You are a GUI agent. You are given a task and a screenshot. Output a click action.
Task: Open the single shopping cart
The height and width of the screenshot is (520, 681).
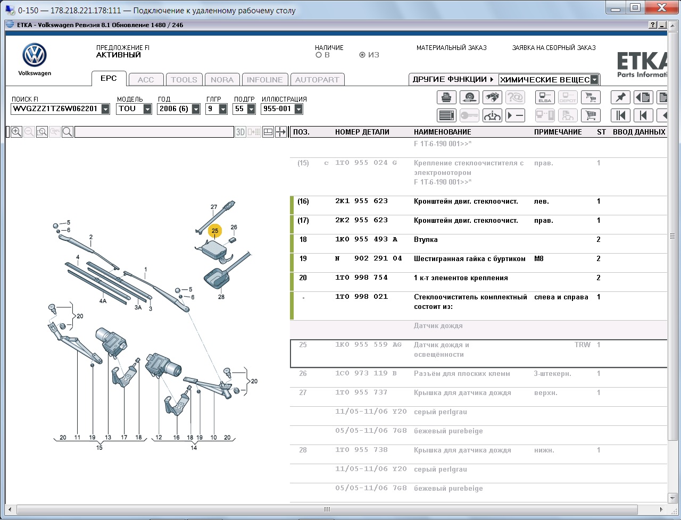coord(590,115)
